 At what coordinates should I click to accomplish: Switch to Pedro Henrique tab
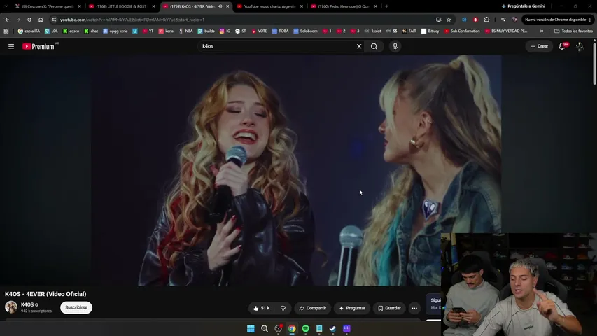343,6
